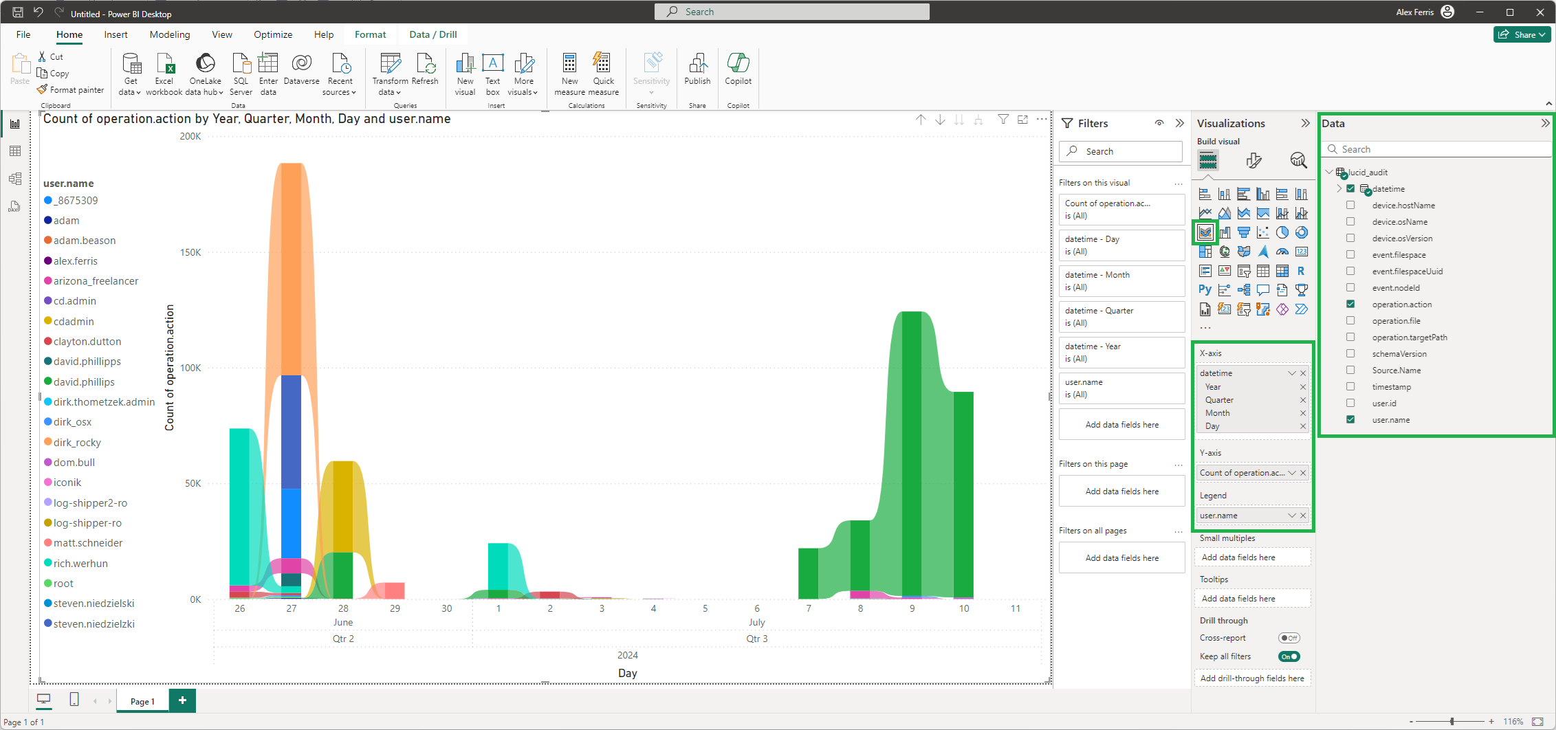Image resolution: width=1556 pixels, height=730 pixels.
Task: Click the zoom slider handle
Action: 1452,722
